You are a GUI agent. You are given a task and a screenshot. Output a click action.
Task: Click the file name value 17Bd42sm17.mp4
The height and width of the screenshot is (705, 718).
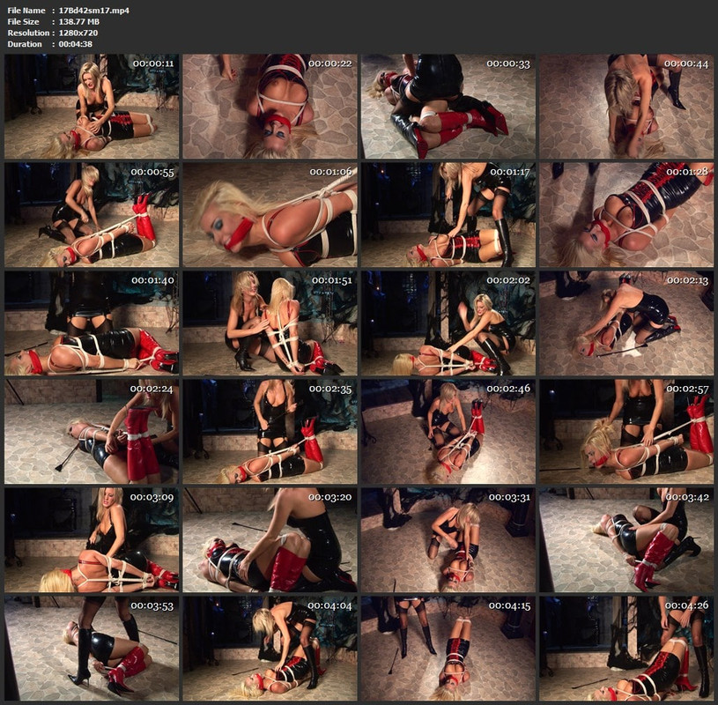point(94,11)
